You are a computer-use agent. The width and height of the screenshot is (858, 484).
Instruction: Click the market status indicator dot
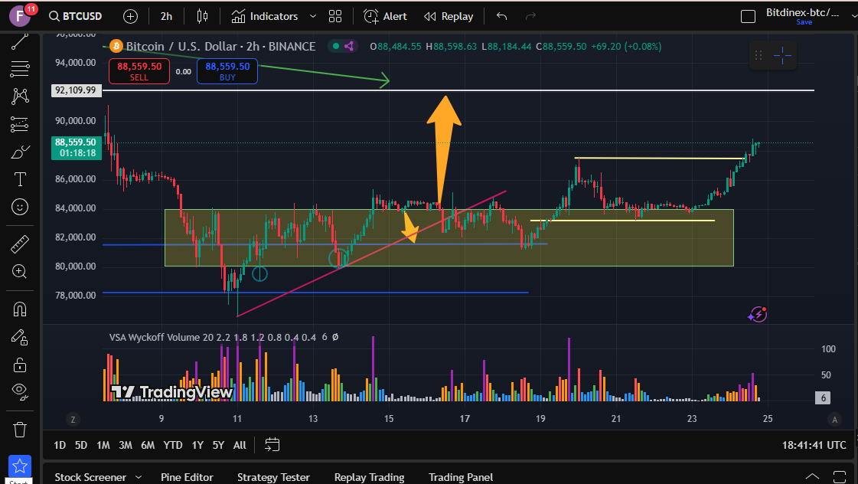tap(336, 47)
